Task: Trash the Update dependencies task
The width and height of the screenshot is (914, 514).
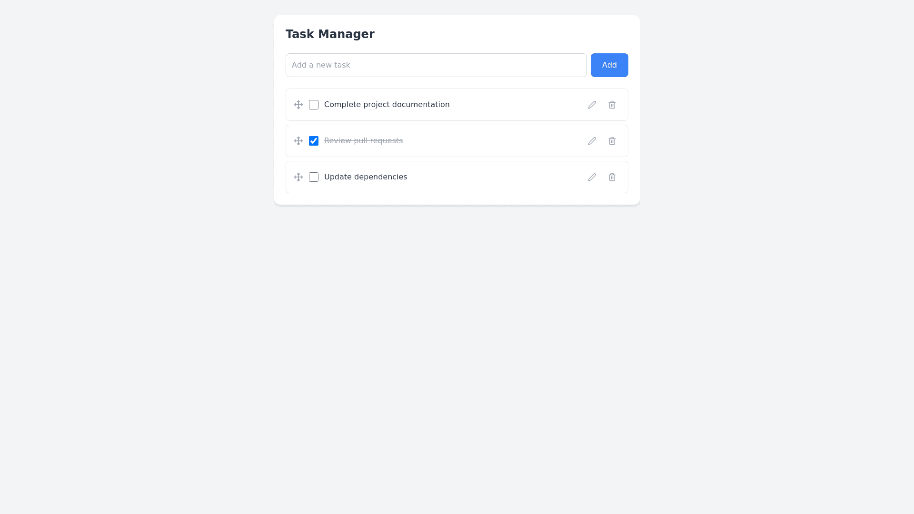Action: pos(612,177)
